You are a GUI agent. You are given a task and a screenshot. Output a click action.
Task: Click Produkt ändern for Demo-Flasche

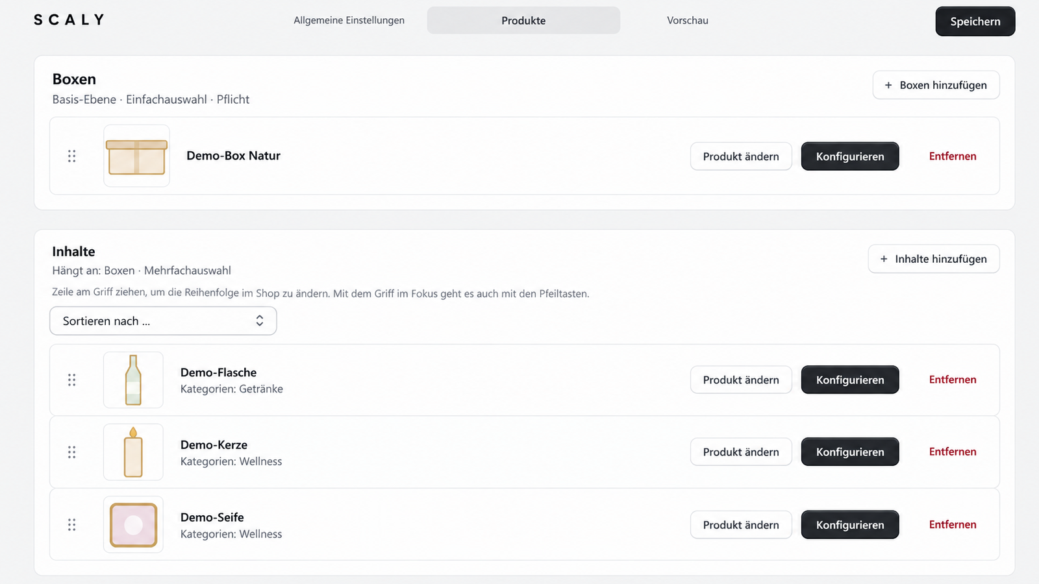point(741,380)
